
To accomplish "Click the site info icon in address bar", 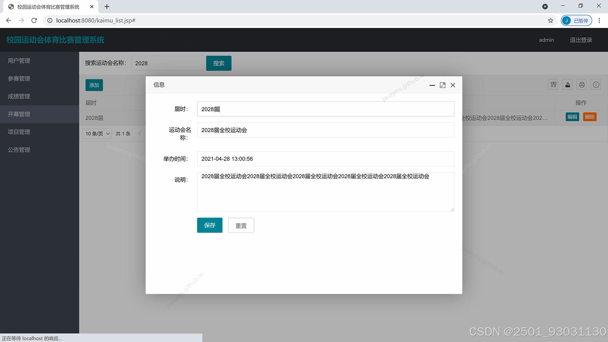I will (50, 20).
